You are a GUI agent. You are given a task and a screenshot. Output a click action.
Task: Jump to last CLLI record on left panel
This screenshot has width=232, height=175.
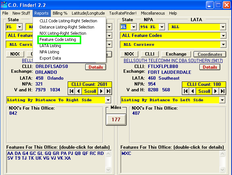(108, 91)
